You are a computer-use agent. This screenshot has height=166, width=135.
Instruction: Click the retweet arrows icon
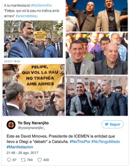pyautogui.click(x=23, y=160)
